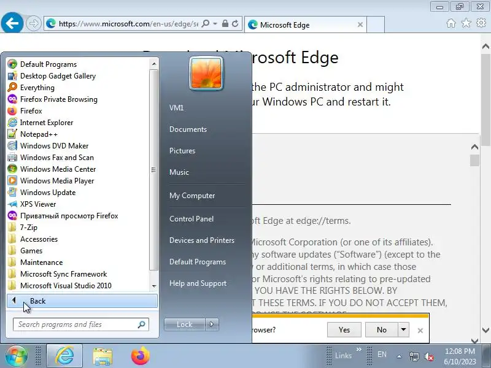The height and width of the screenshot is (368, 491).
Task: Click the browser forward arrow button
Action: 34,23
